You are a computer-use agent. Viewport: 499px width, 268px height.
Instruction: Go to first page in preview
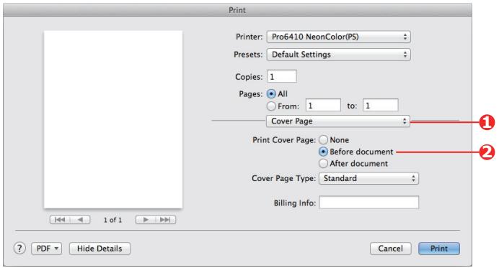click(x=60, y=220)
